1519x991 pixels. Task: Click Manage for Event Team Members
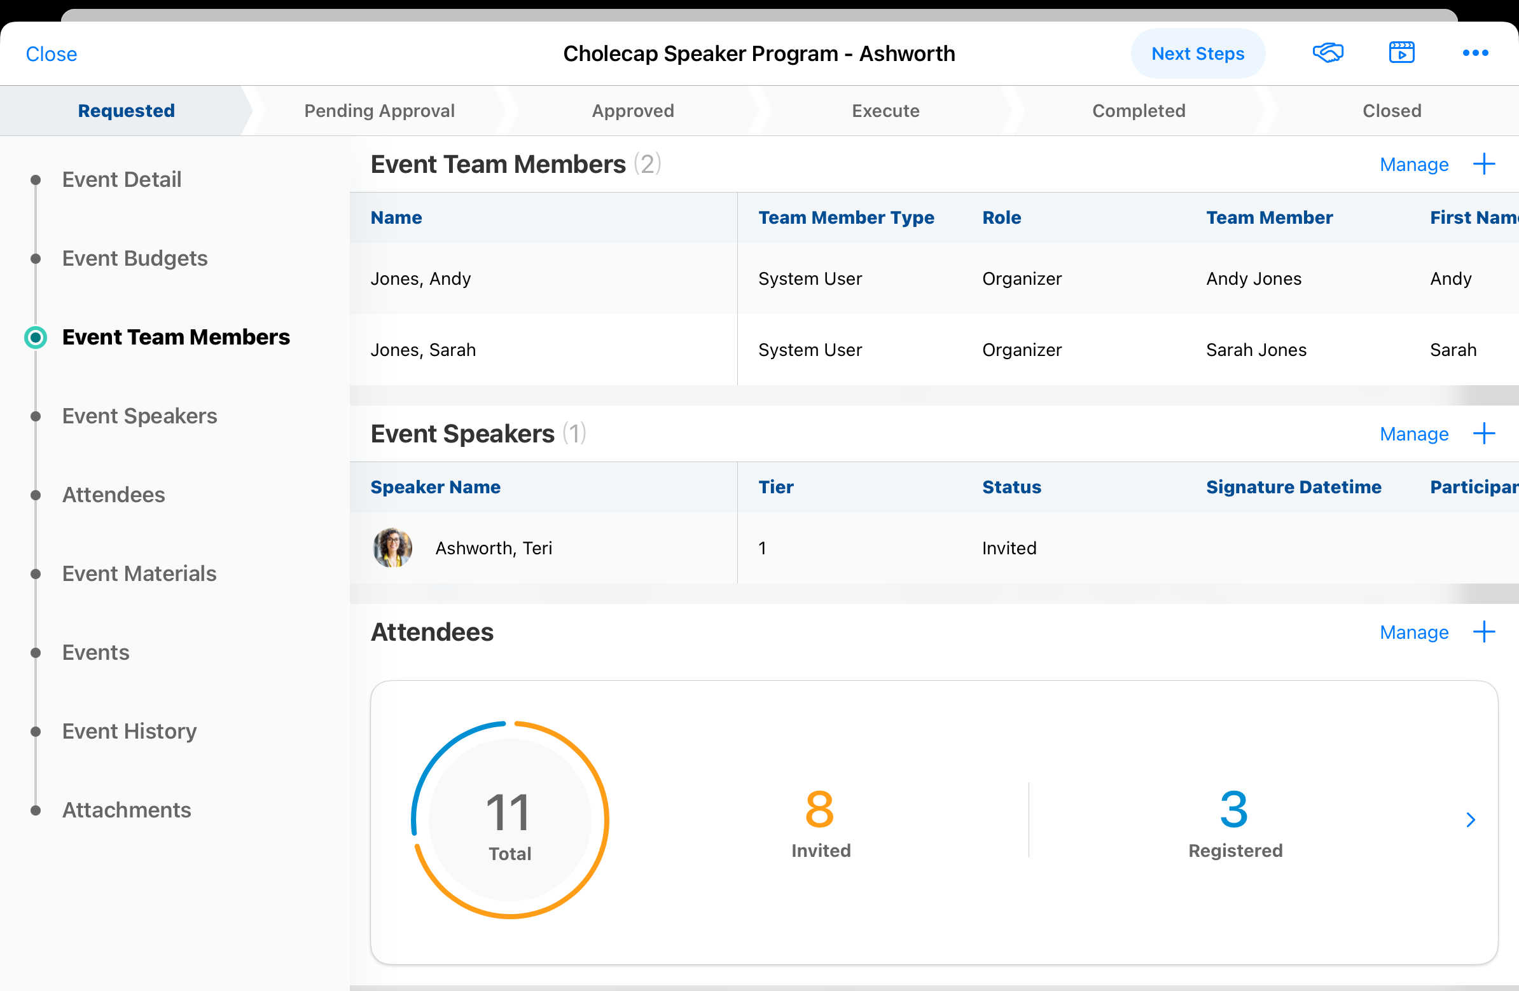point(1413,165)
